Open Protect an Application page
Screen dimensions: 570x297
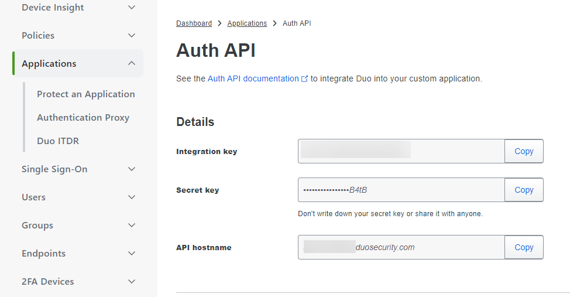pos(85,94)
